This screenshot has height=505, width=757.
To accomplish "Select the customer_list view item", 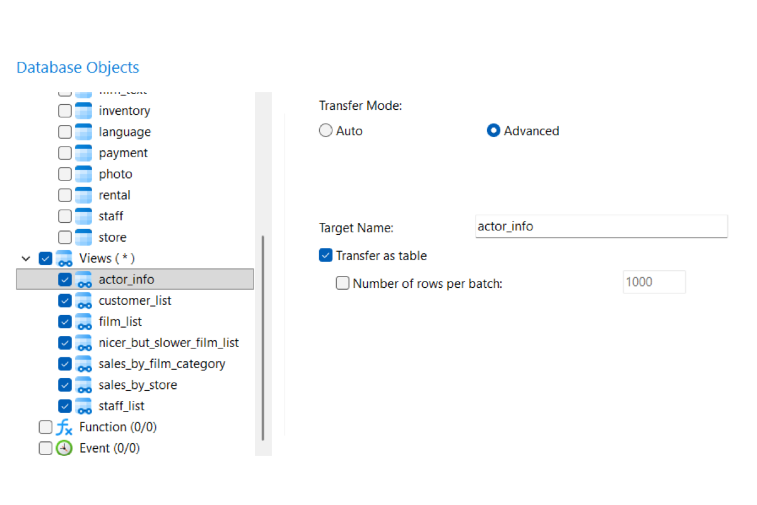I will 135,300.
